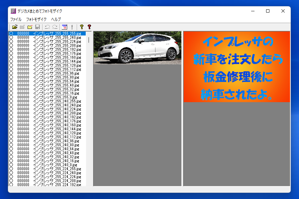Click the grayed floppy disk save icon

tap(38, 27)
